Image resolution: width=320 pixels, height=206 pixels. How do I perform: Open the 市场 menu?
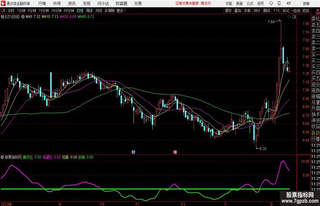(x=57, y=3)
